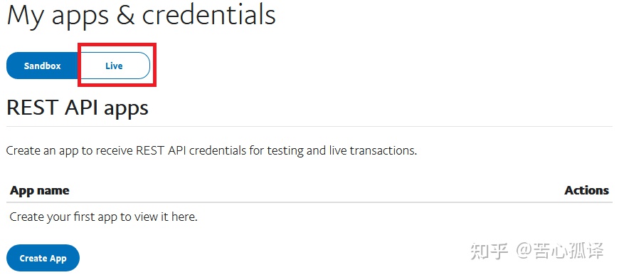The image size is (619, 275).
Task: Click the empty row 'Create your first app'
Action: coord(309,217)
